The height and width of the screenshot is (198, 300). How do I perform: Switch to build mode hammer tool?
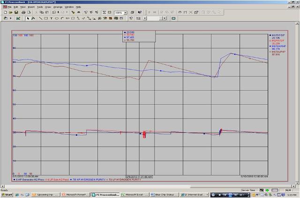click(x=33, y=18)
